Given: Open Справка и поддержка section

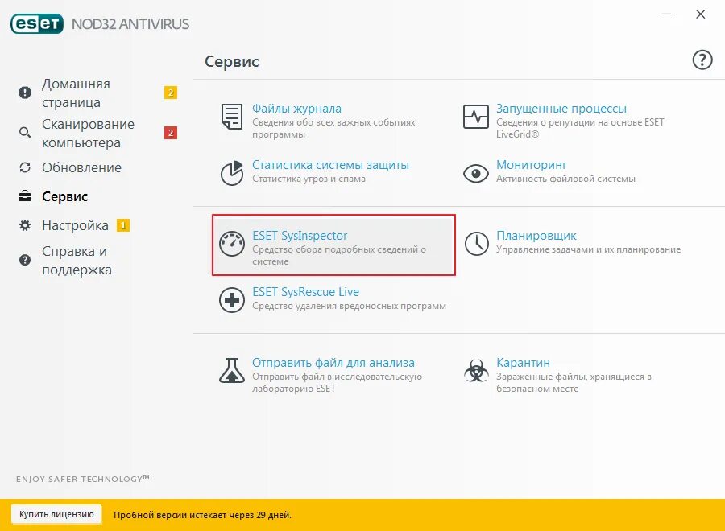Looking at the screenshot, I should click(78, 260).
